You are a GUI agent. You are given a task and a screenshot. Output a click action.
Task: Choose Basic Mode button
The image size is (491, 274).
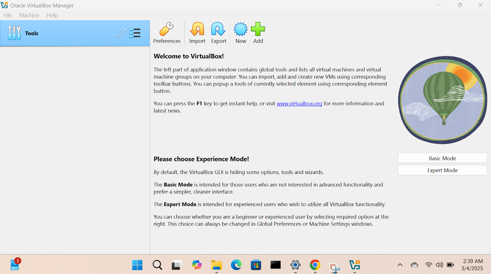tap(443, 158)
